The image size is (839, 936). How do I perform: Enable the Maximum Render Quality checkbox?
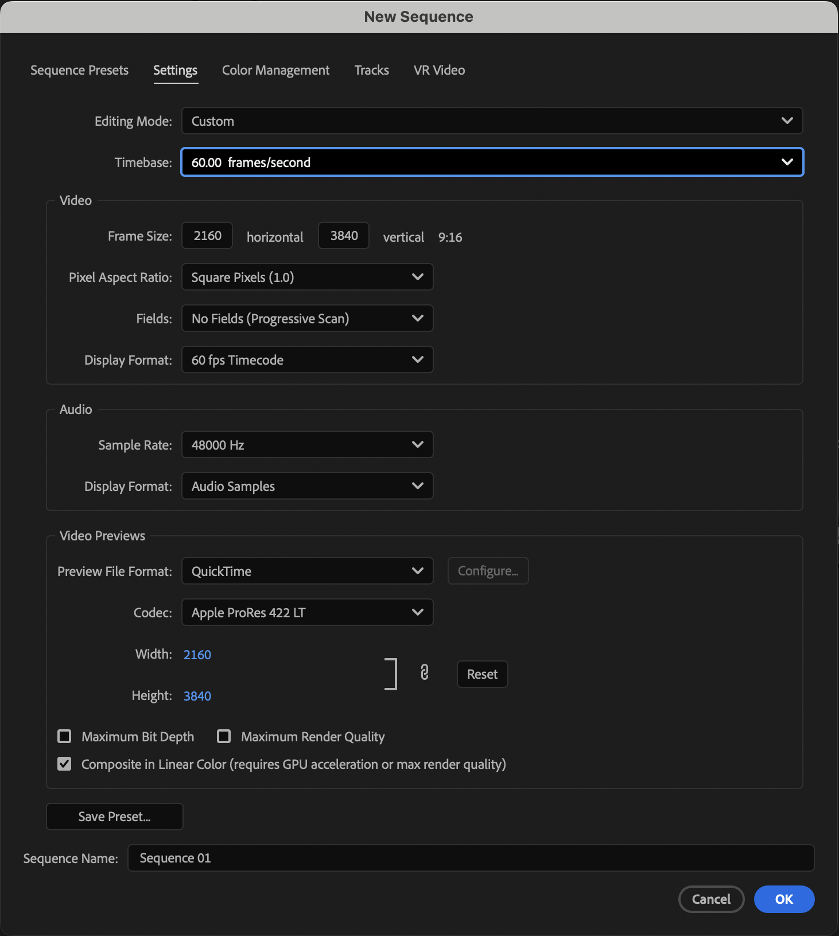224,736
